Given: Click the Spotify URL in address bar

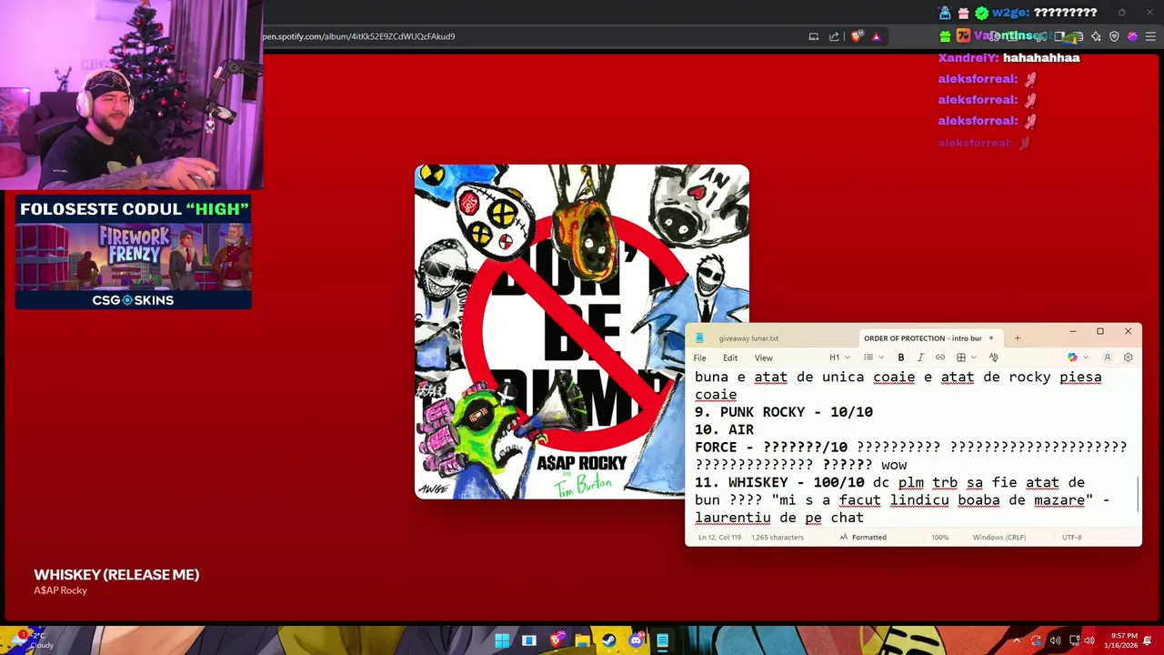Looking at the screenshot, I should 359,36.
